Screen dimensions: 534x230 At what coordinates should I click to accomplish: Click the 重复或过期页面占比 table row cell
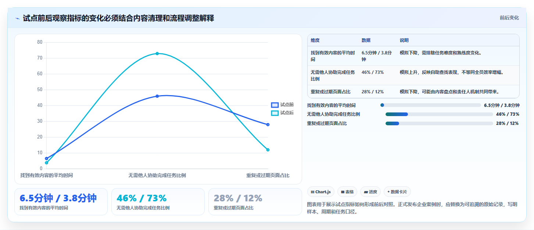[333, 91]
